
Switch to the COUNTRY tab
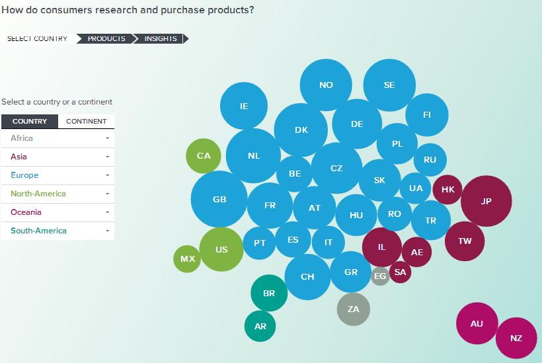point(30,121)
